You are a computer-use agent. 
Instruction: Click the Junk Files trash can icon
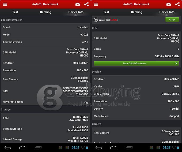tap(96, 20)
